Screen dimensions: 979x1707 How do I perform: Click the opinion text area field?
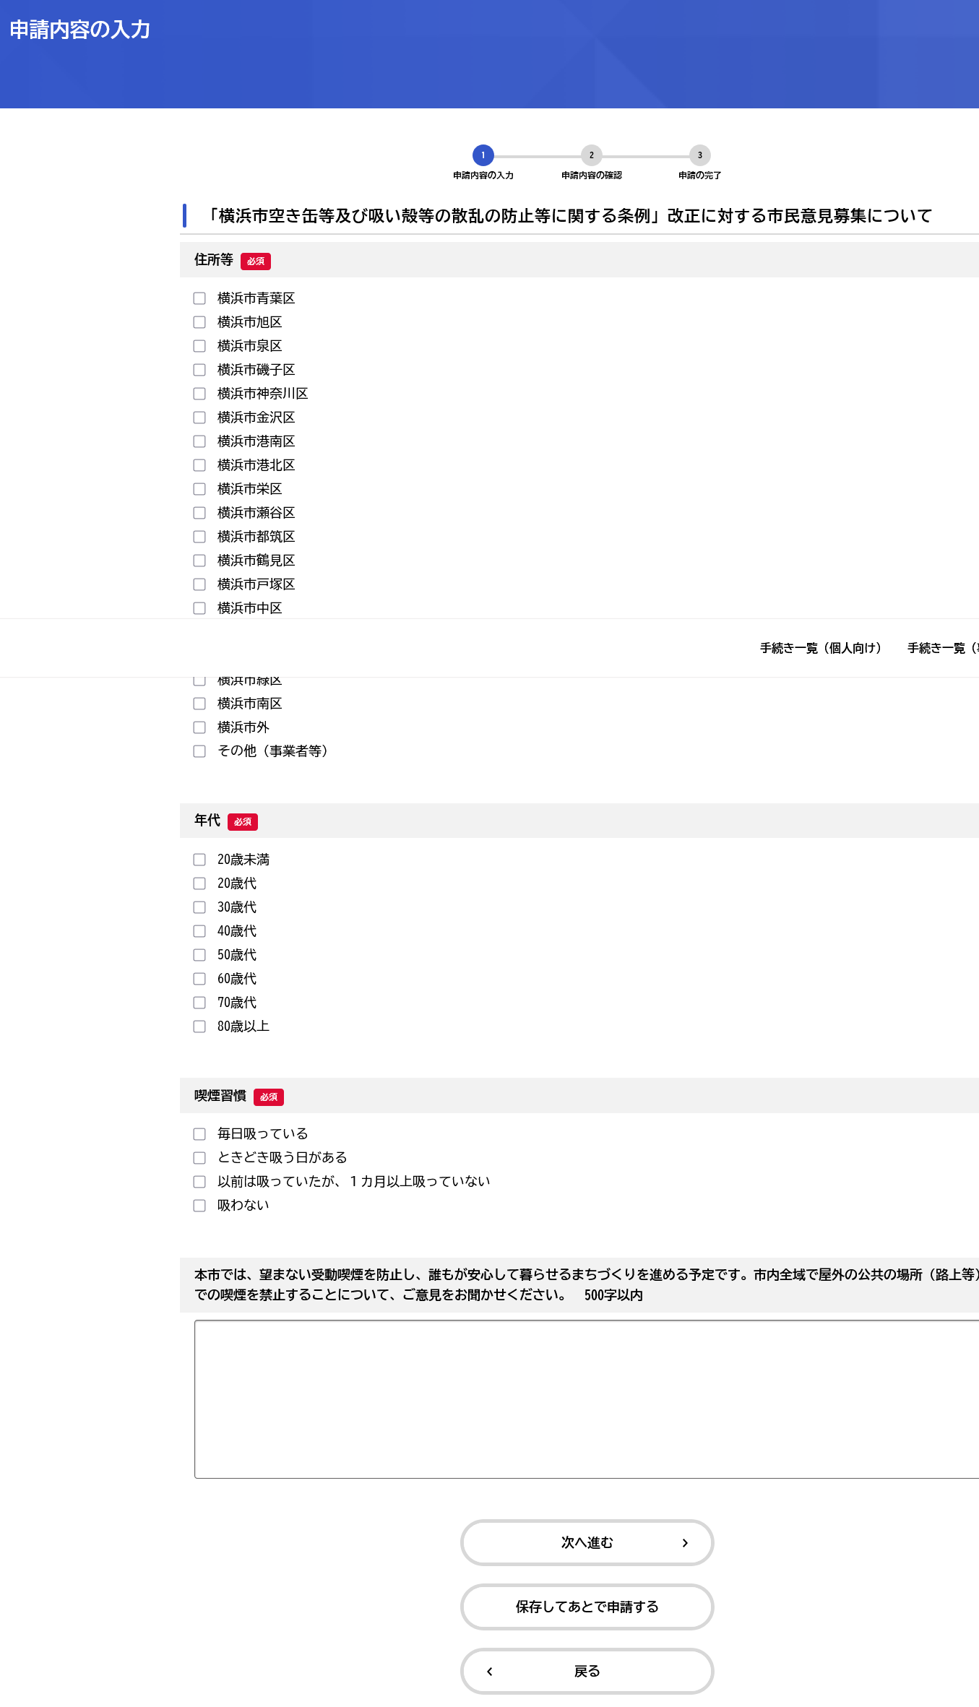point(585,1399)
